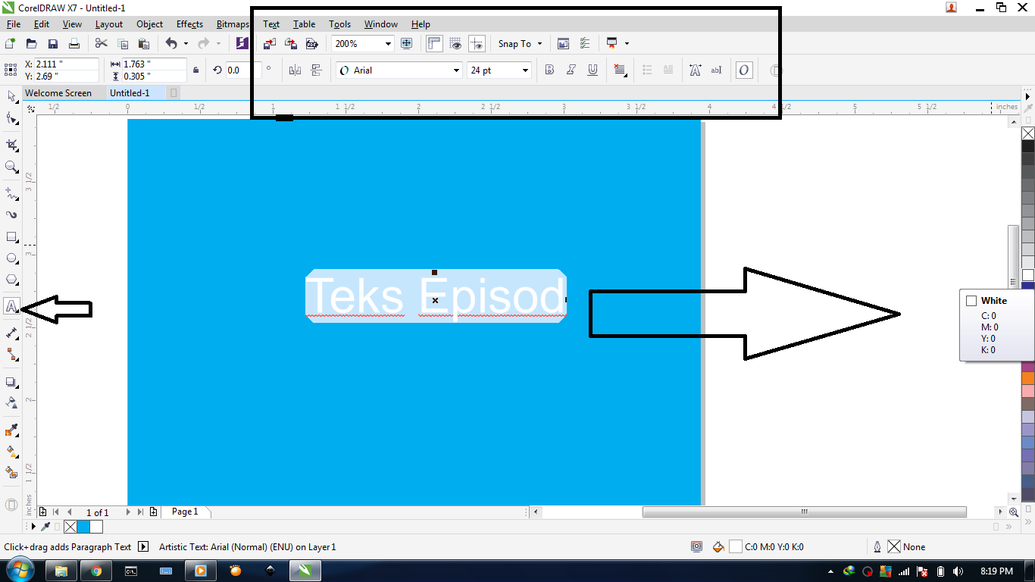Open the Bitmaps menu
Screen dimensions: 1035x582
233,24
